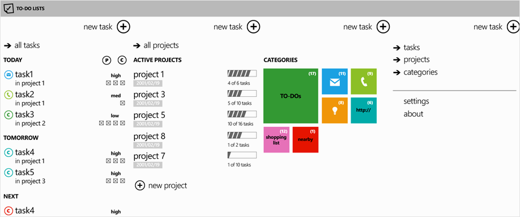Open the green phone category tile
The height and width of the screenshot is (217, 520).
[x=364, y=81]
